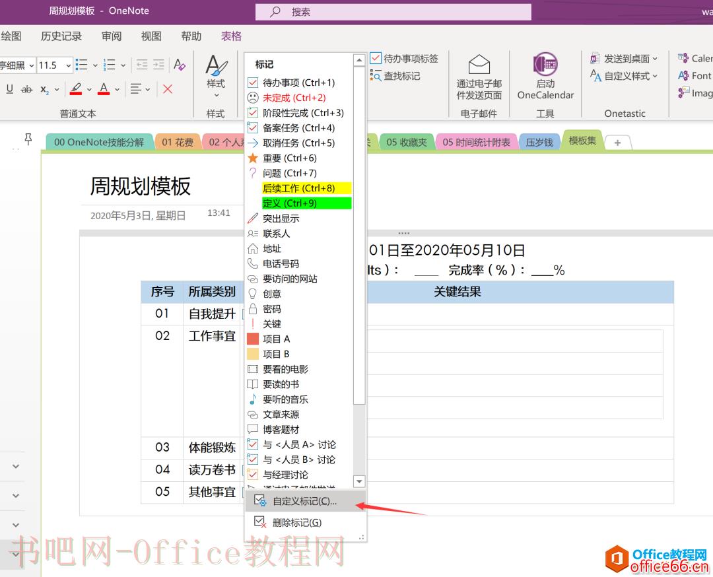Open numbering style dropdown arrow
The image size is (713, 577).
point(123,65)
